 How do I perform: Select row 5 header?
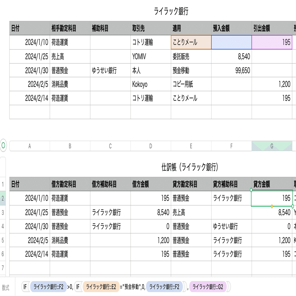click(x=3, y=240)
